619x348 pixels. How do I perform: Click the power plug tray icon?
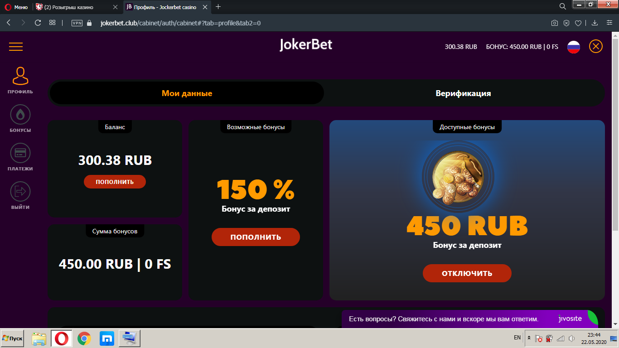pos(549,338)
